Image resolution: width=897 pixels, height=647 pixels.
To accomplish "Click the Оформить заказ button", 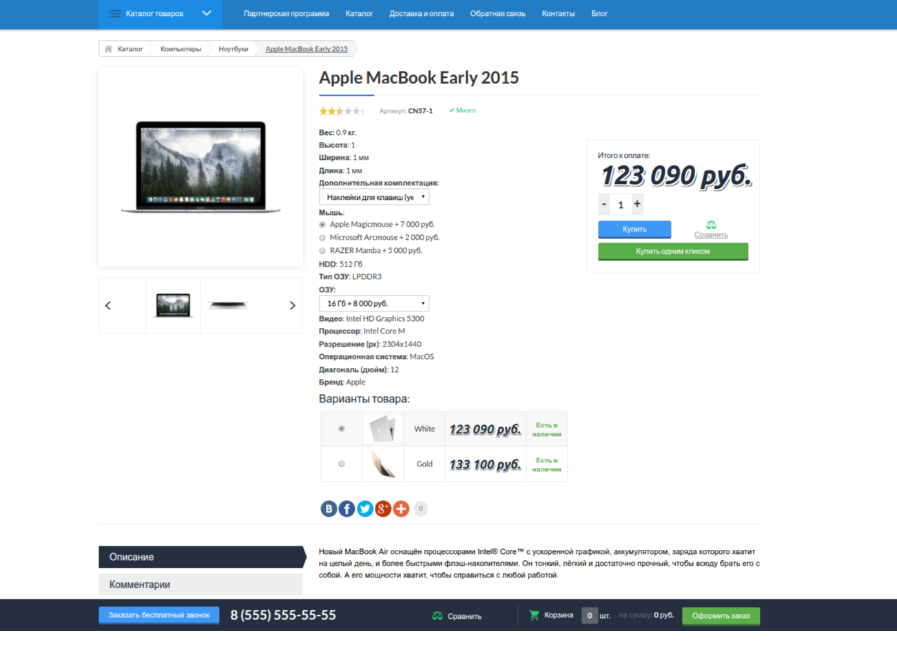I will pyautogui.click(x=721, y=616).
